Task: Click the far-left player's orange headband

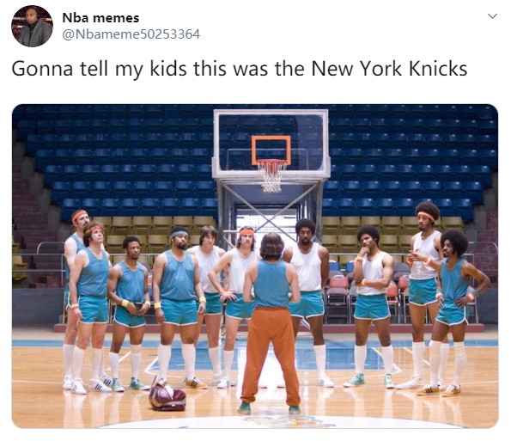Action: (80, 216)
